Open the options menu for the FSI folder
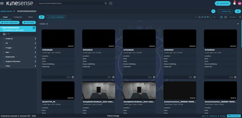This screenshot has height=118, width=242. pyautogui.click(x=35, y=43)
